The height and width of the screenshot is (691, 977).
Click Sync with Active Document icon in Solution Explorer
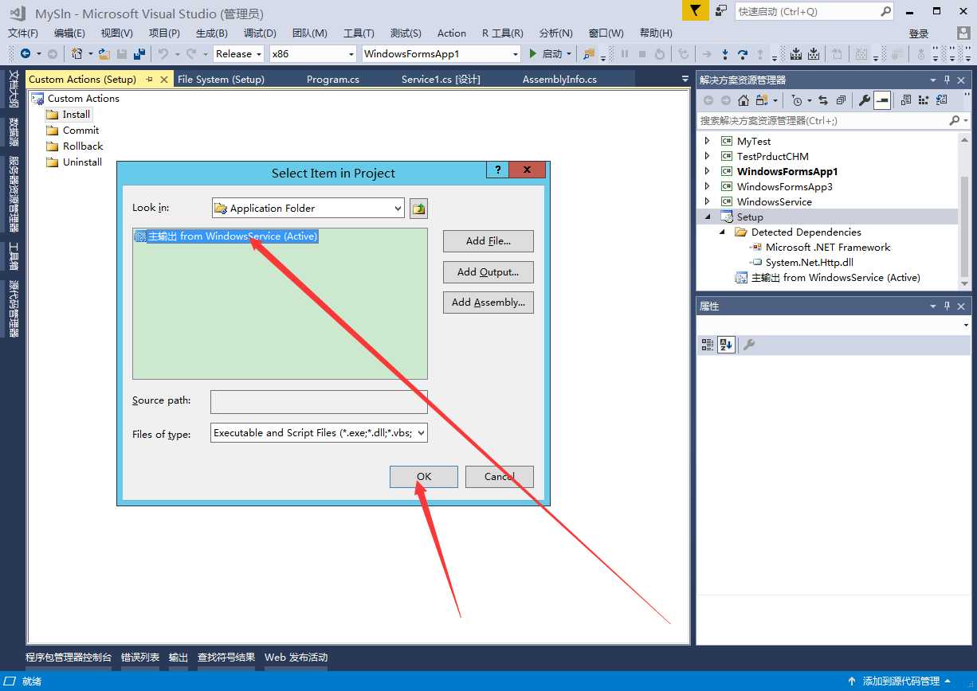click(823, 100)
